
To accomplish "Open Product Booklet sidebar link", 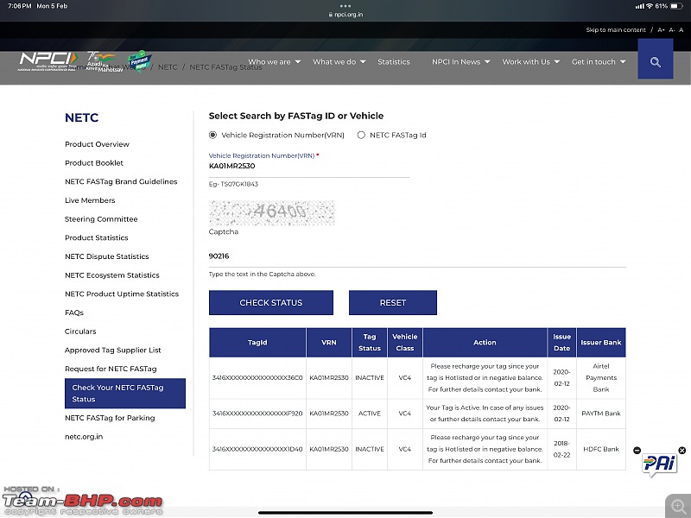I will click(x=94, y=163).
